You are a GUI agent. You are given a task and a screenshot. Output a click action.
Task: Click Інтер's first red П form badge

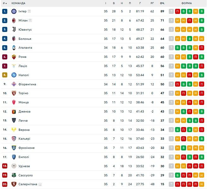(177, 11)
